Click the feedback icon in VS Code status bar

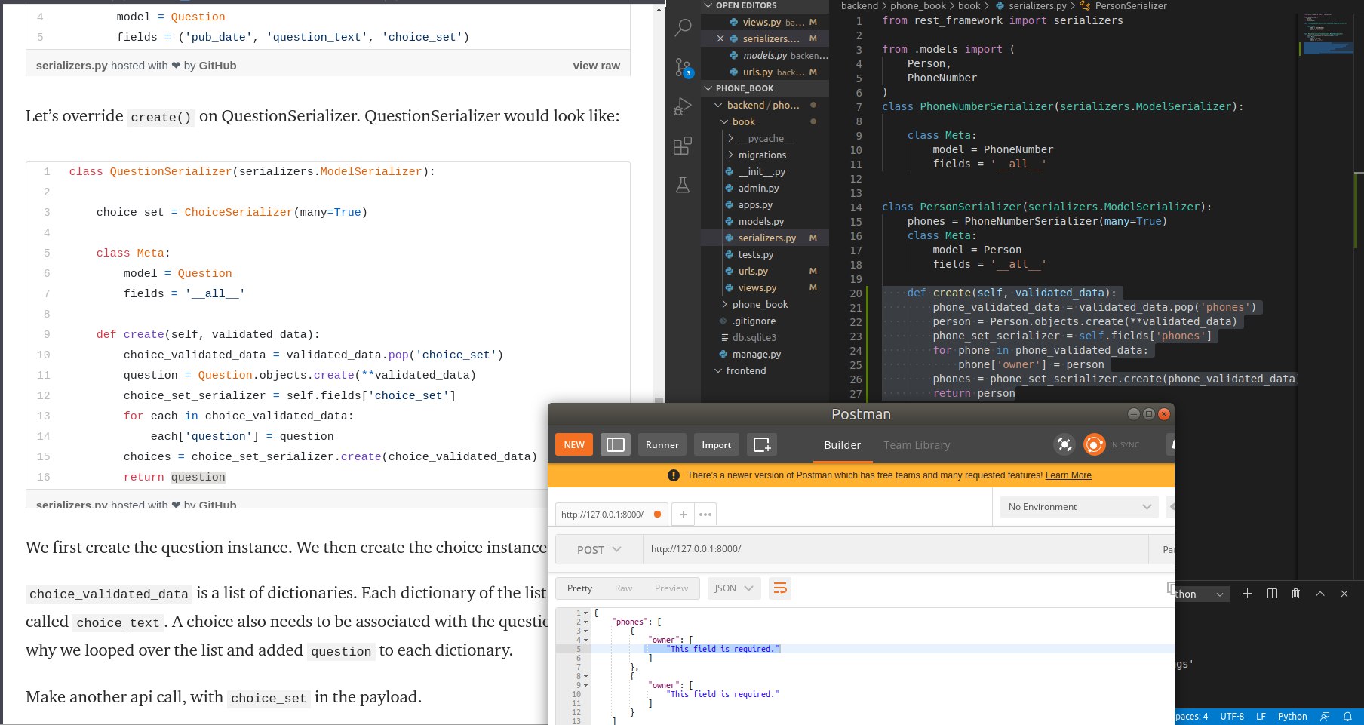click(x=1325, y=717)
